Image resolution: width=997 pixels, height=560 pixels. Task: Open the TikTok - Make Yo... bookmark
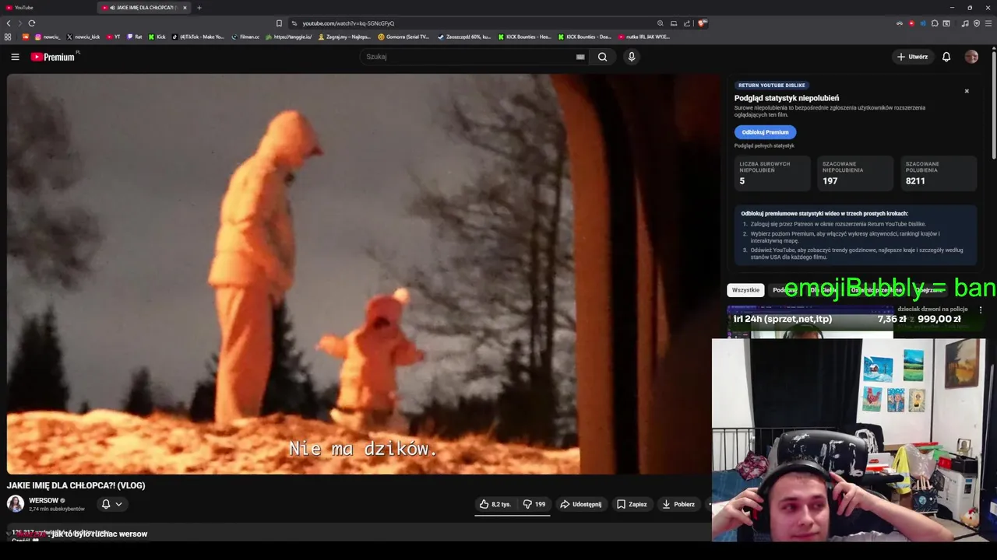[x=198, y=37]
